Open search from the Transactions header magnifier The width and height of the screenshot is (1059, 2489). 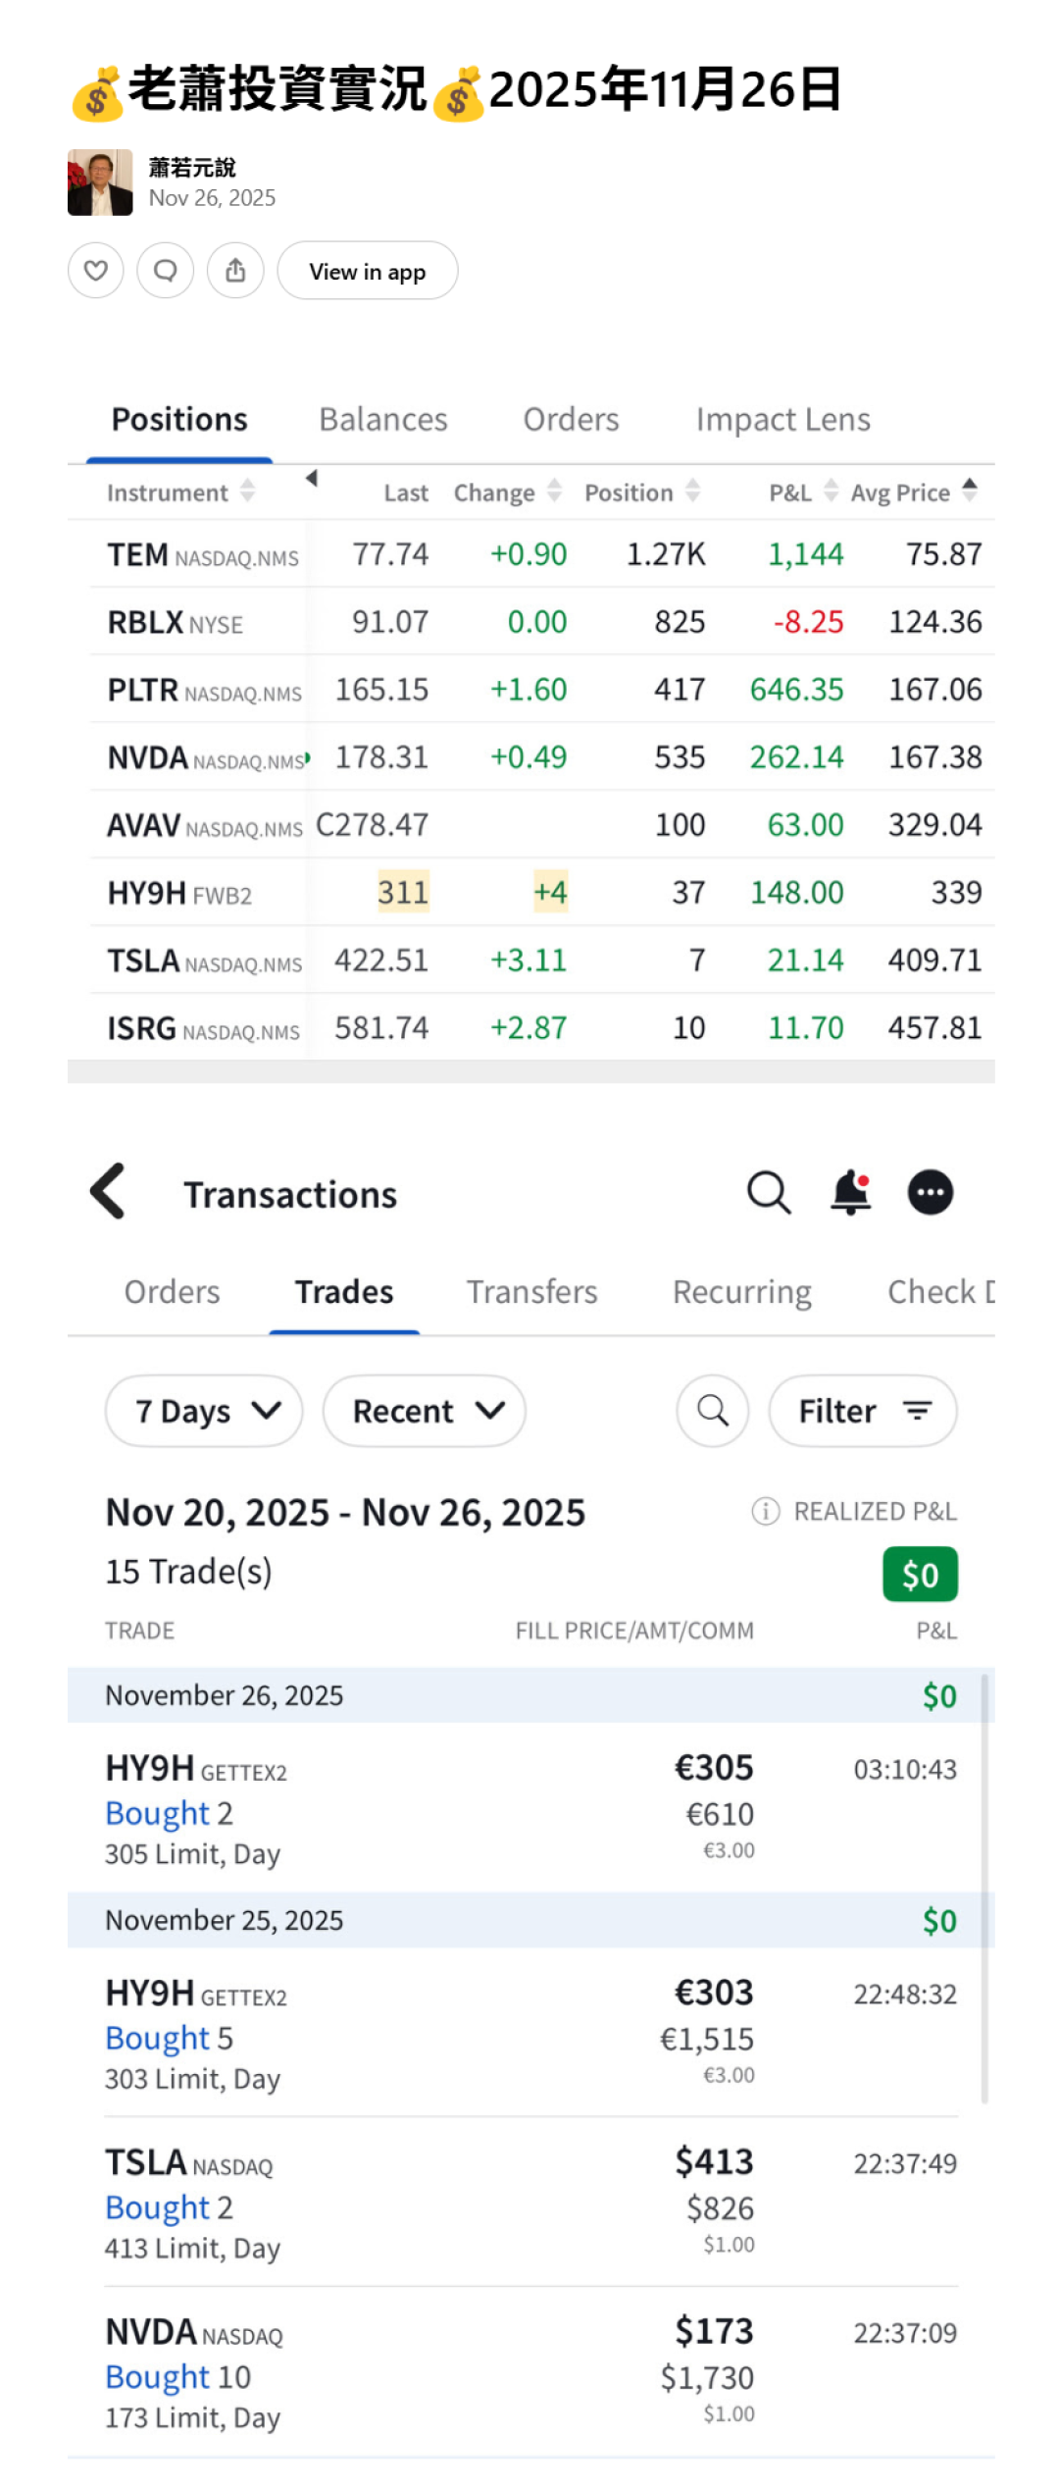coord(768,1193)
